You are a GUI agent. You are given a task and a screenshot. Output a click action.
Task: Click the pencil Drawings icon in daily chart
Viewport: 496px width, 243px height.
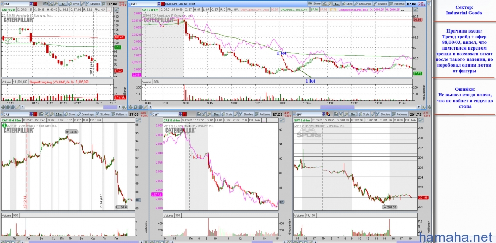click(83, 4)
